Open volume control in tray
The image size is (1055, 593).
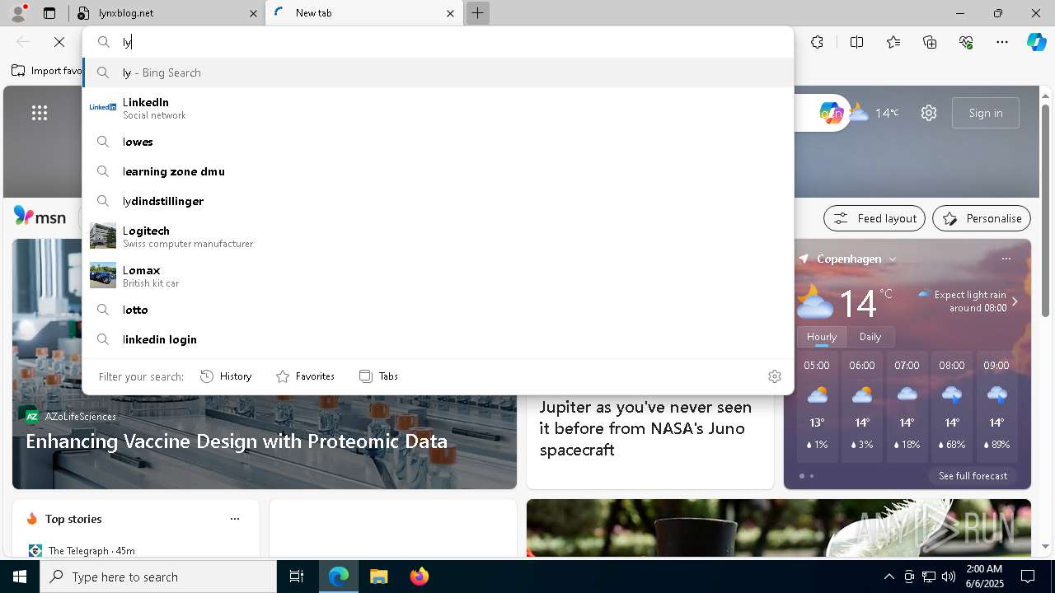[949, 577]
